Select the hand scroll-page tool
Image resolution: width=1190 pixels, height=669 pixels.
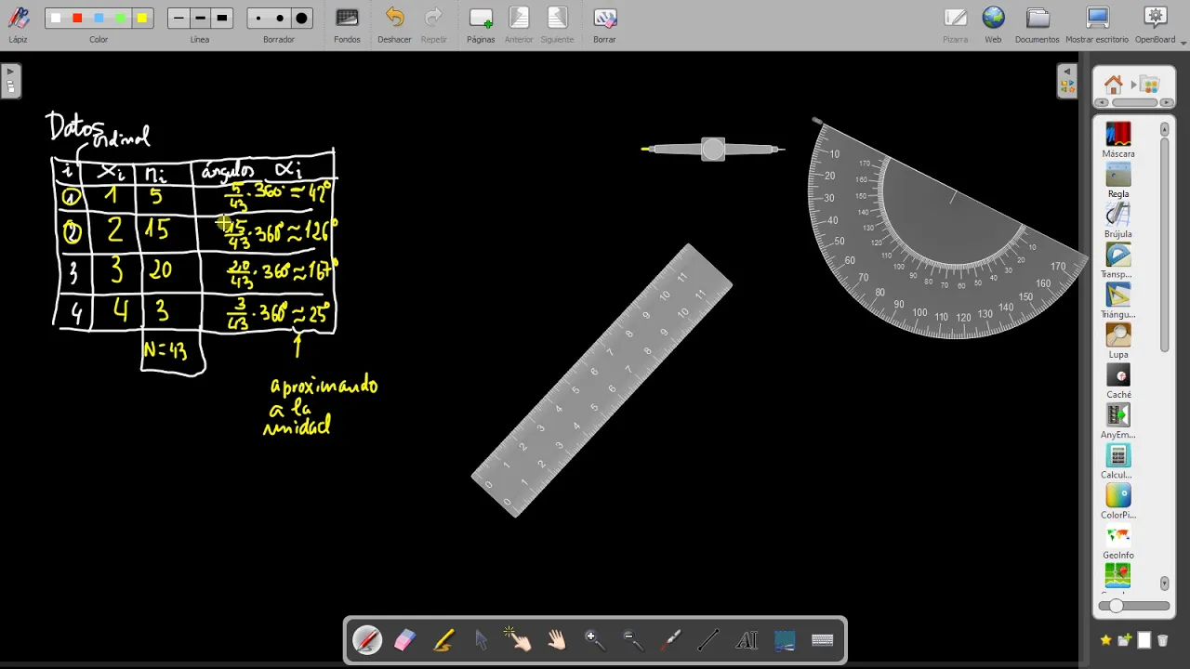click(556, 640)
